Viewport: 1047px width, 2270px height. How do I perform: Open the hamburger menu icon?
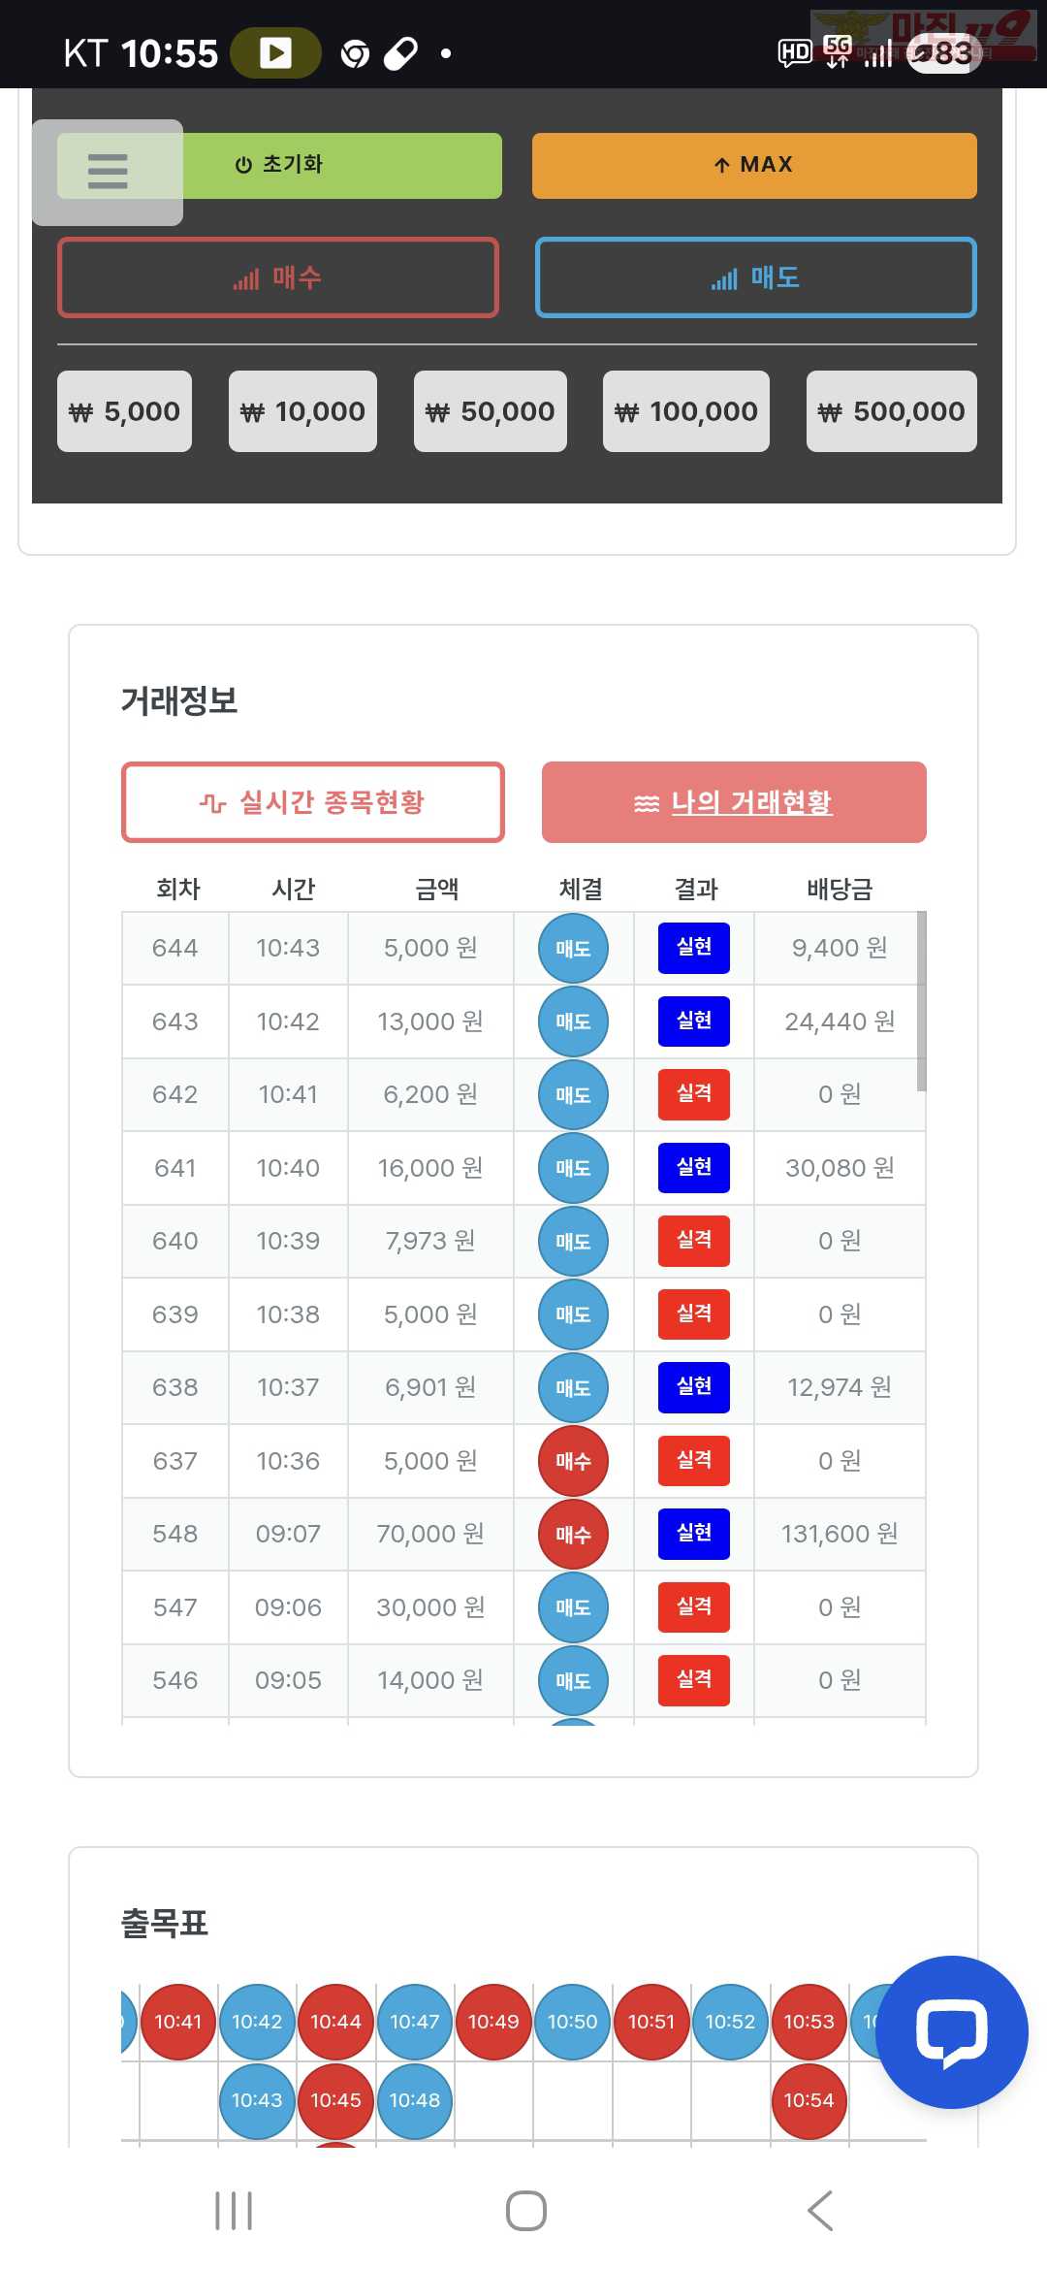click(x=108, y=172)
